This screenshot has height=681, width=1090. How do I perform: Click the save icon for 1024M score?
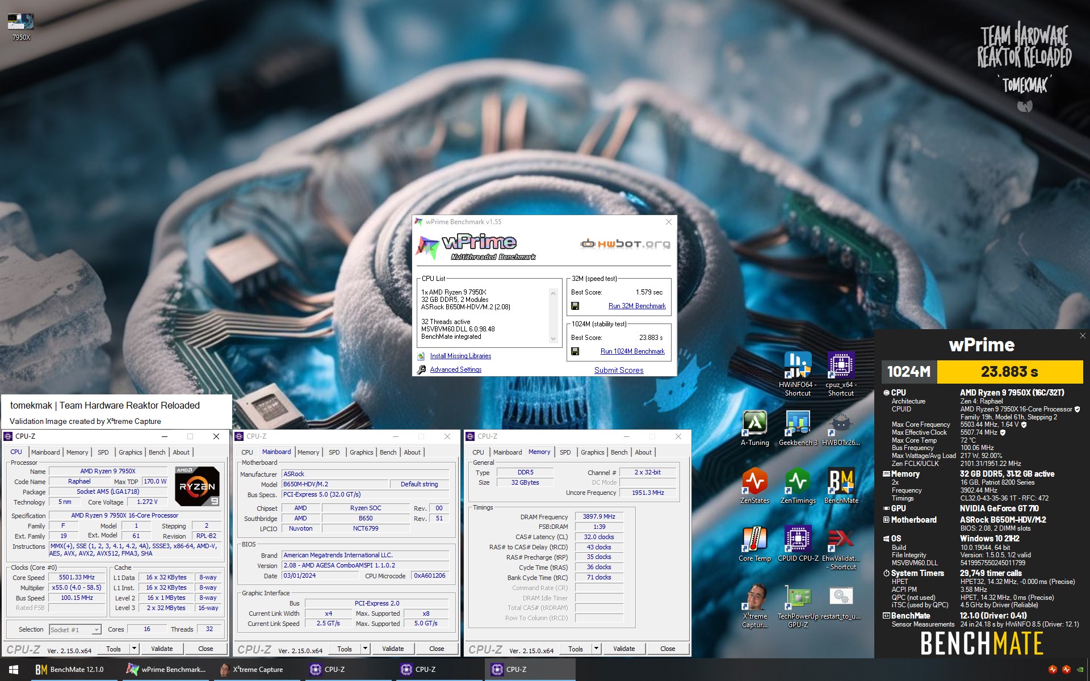575,351
